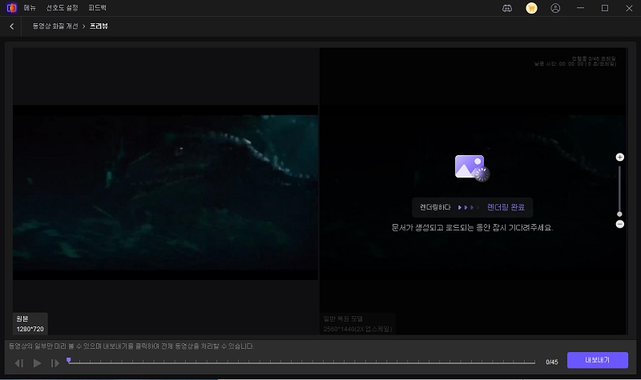Minimize the application window
Viewport: 641px width, 380px height.
(580, 8)
